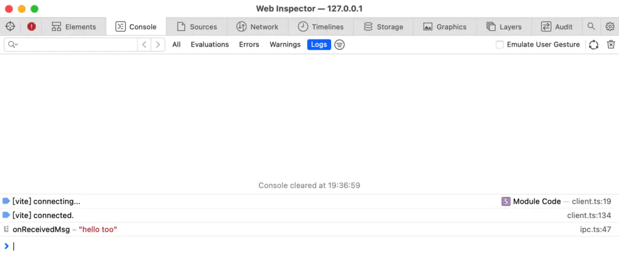Open the inspector search magnifier icon
The width and height of the screenshot is (619, 255).
591,27
